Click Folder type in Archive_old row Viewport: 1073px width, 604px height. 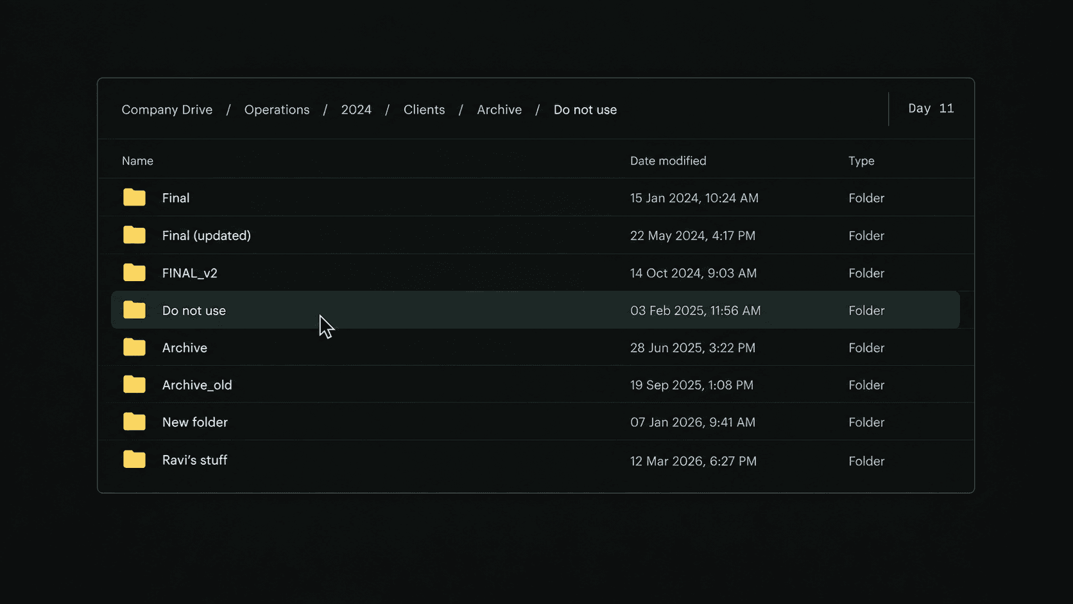(x=866, y=385)
